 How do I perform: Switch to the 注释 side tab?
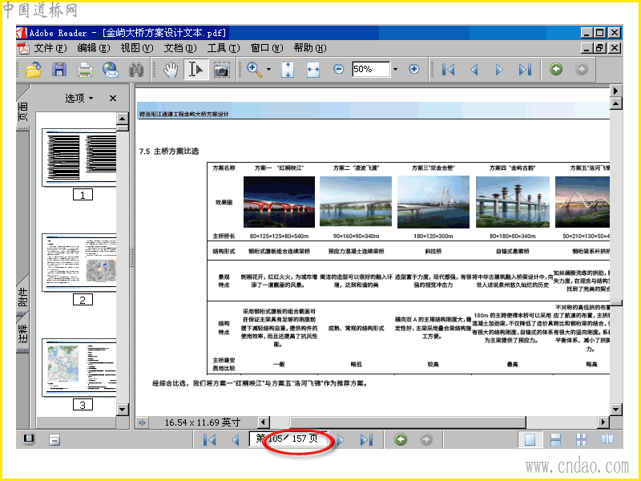click(x=23, y=338)
